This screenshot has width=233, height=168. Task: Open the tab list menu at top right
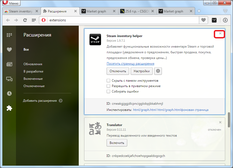225,11
